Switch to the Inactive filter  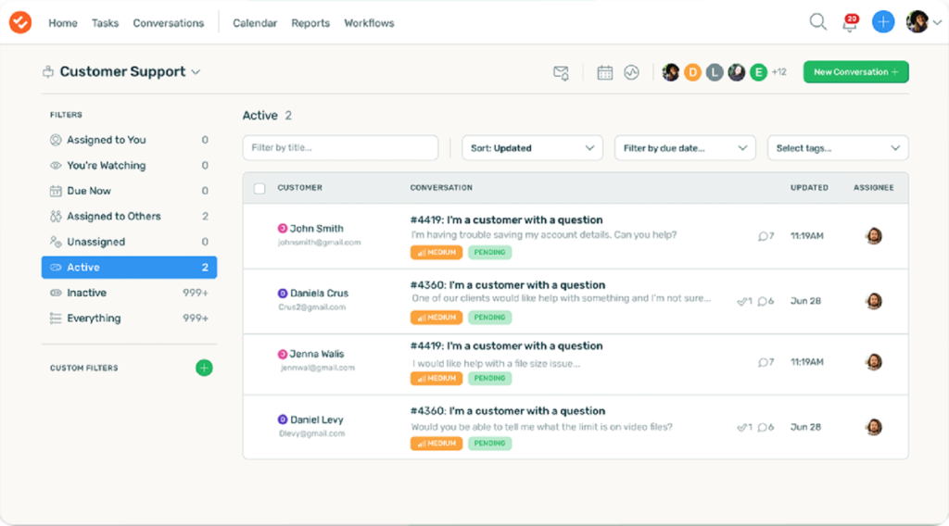(x=129, y=293)
